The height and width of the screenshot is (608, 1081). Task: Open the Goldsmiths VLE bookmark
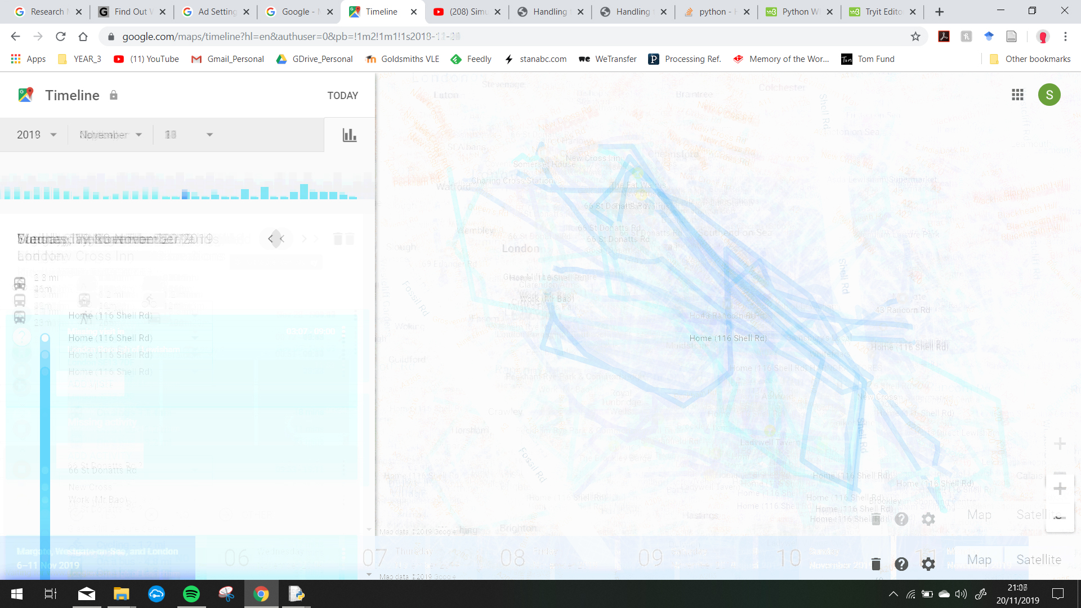pos(403,59)
